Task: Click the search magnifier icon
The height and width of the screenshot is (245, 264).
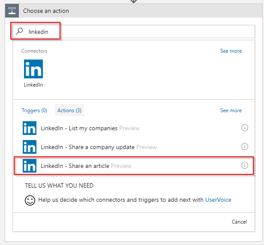Action: [19, 31]
